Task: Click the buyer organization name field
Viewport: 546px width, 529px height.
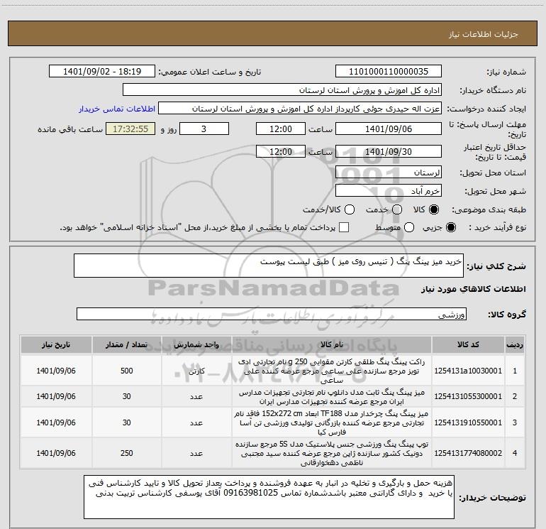Action: tap(282, 90)
